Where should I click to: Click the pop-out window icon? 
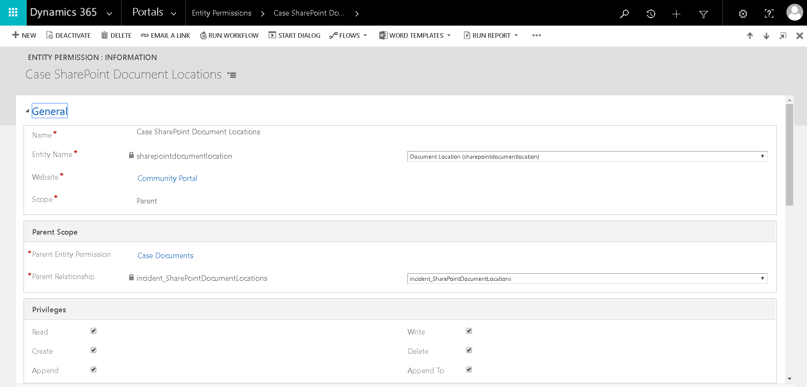[x=783, y=36]
